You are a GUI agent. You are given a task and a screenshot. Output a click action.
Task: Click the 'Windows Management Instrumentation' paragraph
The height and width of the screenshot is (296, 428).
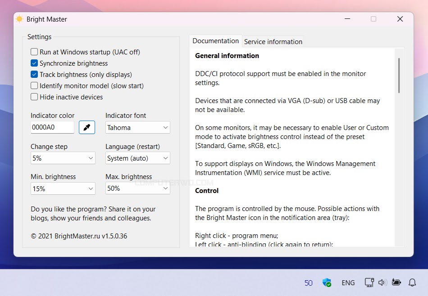[285, 168]
